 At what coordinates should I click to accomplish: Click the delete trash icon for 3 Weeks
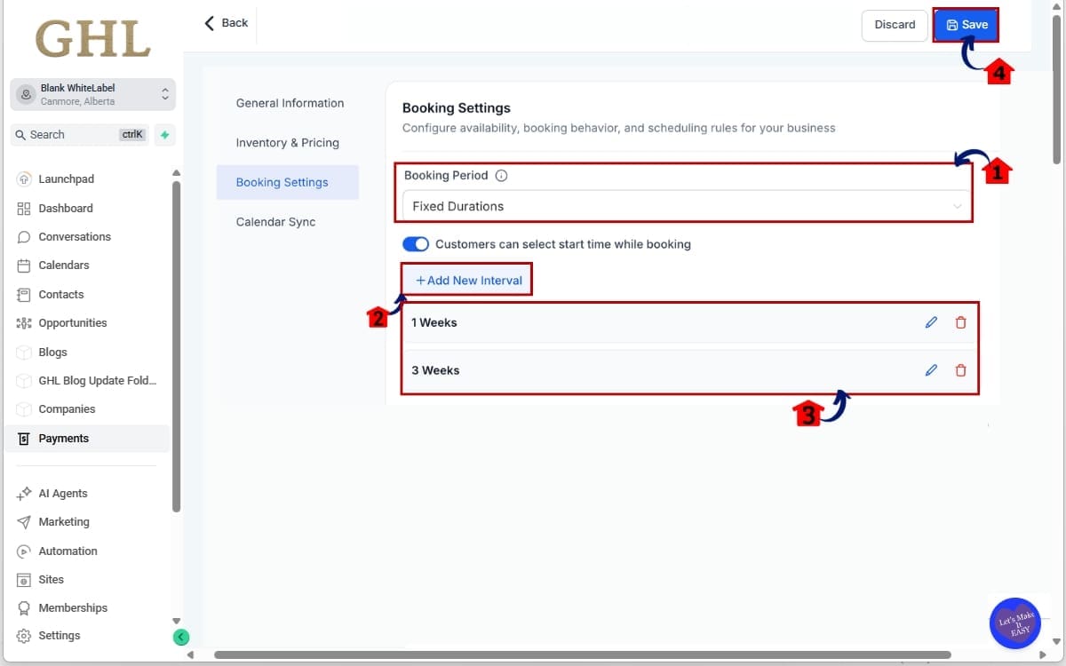click(x=960, y=370)
